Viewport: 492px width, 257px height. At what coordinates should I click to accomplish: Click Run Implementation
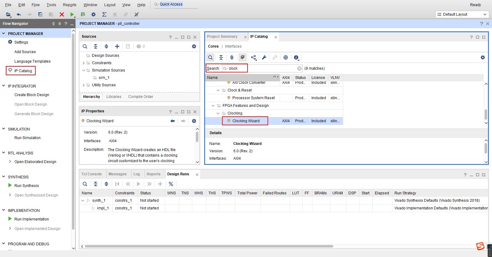(31, 219)
